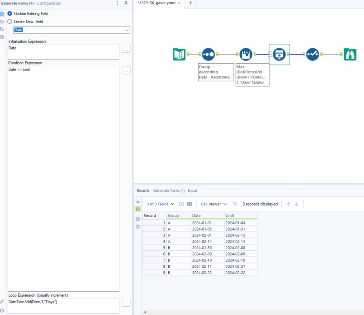Open the Annotation tag sidebar icon
The width and height of the screenshot is (364, 315).
point(2,29)
